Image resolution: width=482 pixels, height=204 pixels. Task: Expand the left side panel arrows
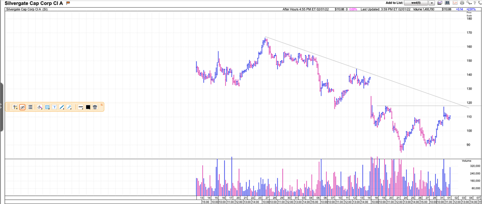tap(1, 106)
